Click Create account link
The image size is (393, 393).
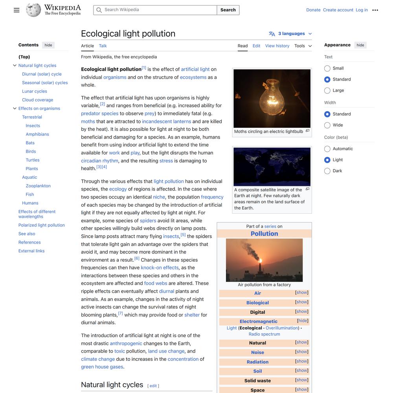(x=338, y=10)
